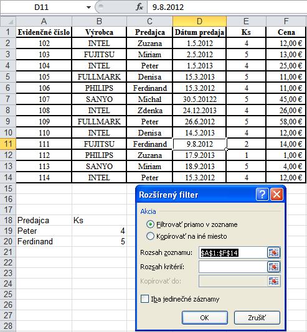The height and width of the screenshot is (332, 307).
Task: Select the Peter criteria cell in row 19
Action: [44, 231]
